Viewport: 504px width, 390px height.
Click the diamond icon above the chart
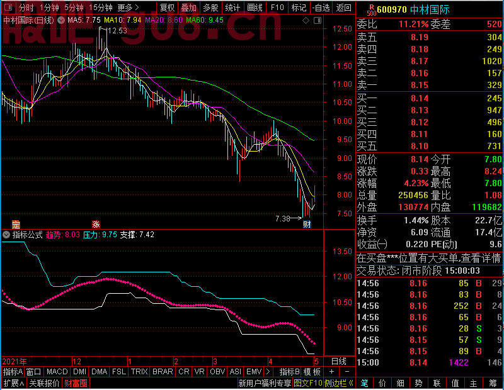click(306, 21)
